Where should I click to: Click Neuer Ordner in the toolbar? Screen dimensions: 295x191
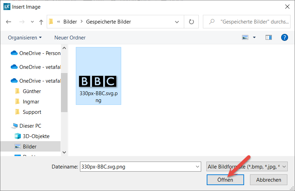(70, 37)
